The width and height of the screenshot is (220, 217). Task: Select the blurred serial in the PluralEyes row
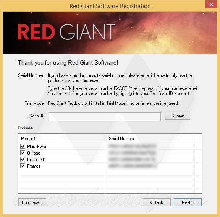coord(132,146)
